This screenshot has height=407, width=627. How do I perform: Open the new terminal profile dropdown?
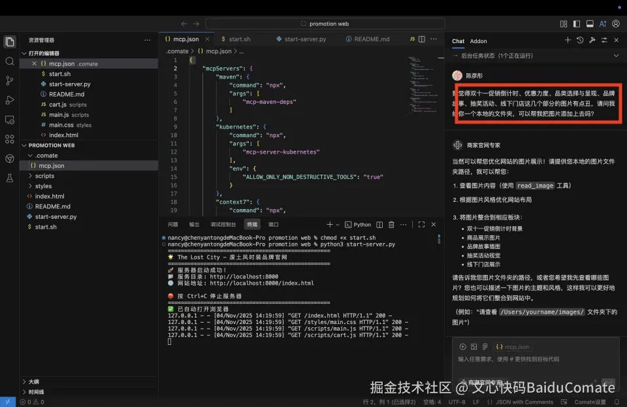338,225
